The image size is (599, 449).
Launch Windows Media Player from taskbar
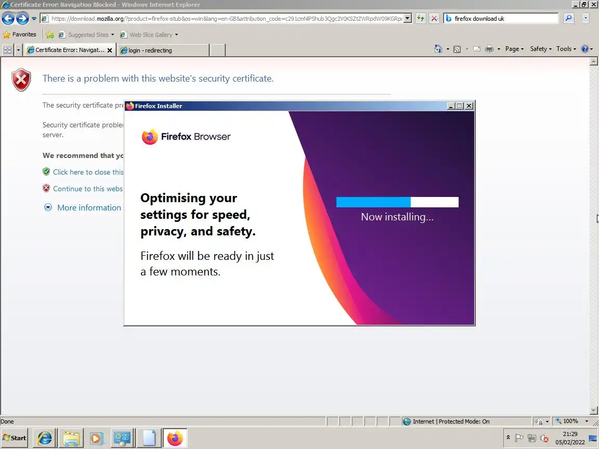coord(96,438)
